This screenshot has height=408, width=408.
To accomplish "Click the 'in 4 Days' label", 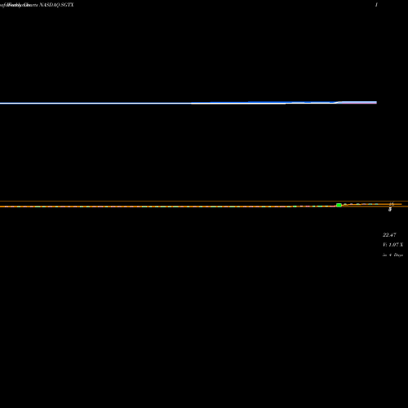I will point(392,255).
